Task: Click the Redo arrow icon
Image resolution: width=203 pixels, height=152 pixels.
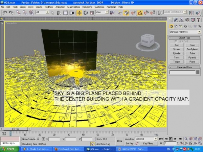Action: (11, 13)
